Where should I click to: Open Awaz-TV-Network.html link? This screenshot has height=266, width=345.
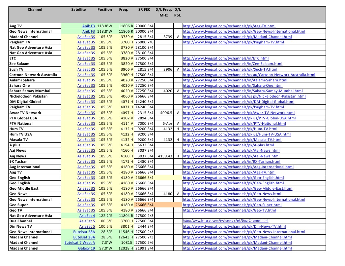[x=239, y=113]
